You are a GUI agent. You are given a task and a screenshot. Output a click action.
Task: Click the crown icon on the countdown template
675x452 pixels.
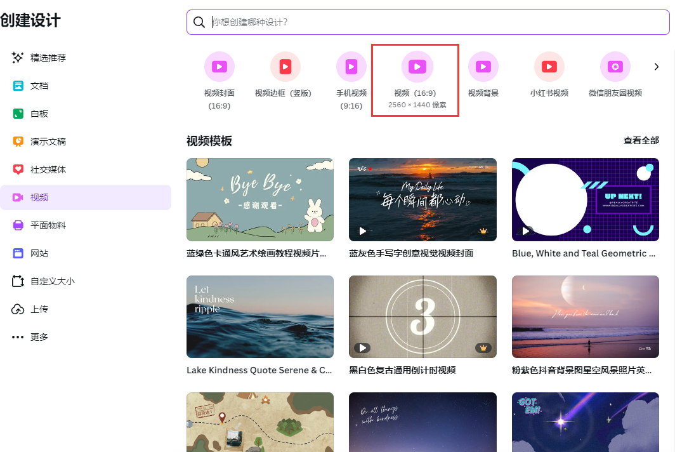click(x=483, y=348)
